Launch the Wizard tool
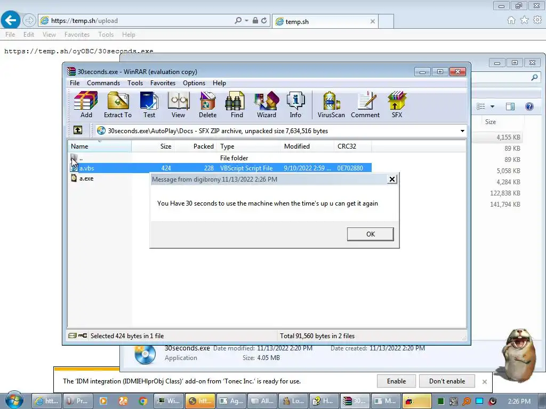The image size is (546, 409). point(267,105)
